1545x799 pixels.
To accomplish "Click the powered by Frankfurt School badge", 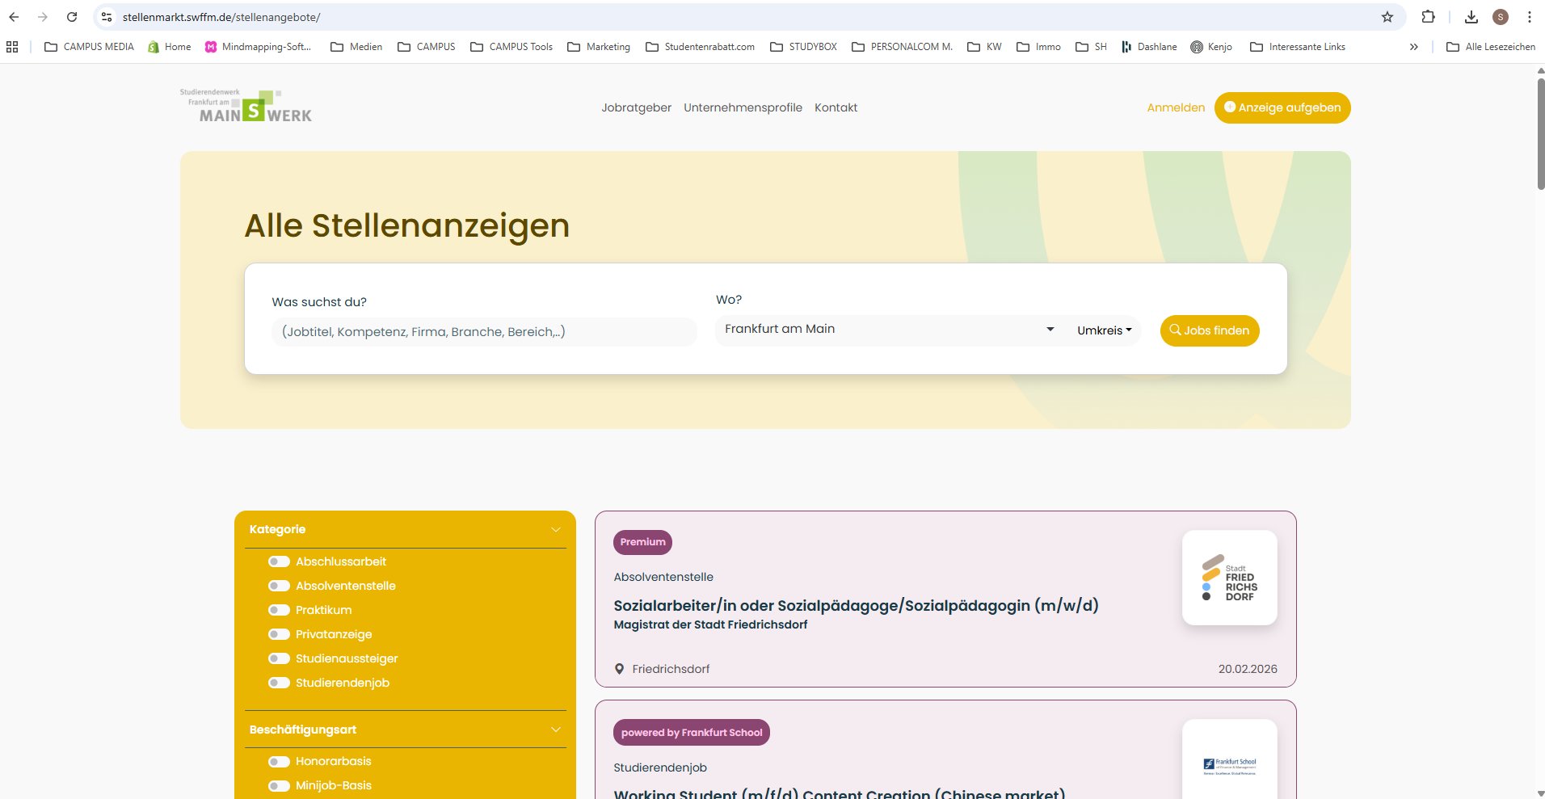I will coord(692,733).
